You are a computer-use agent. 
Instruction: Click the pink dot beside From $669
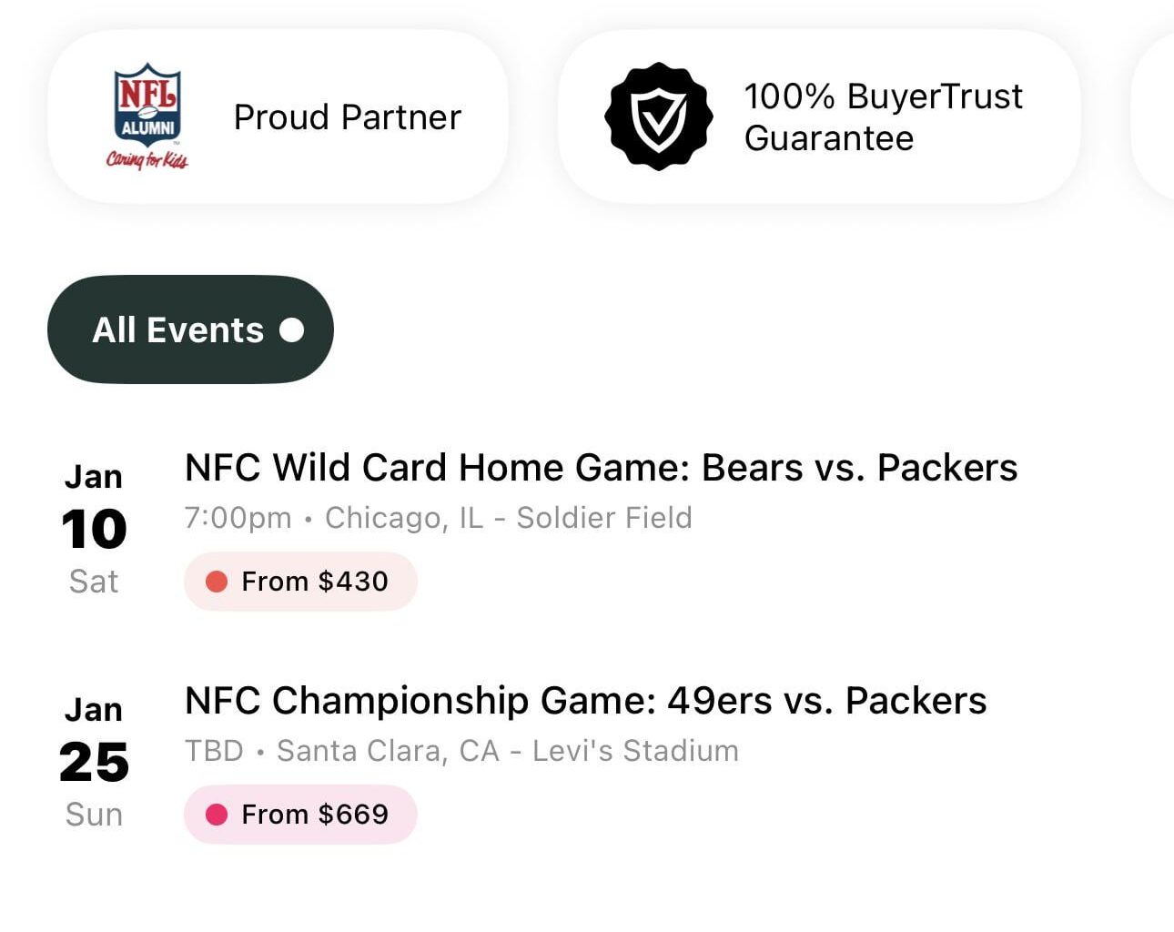coord(217,815)
